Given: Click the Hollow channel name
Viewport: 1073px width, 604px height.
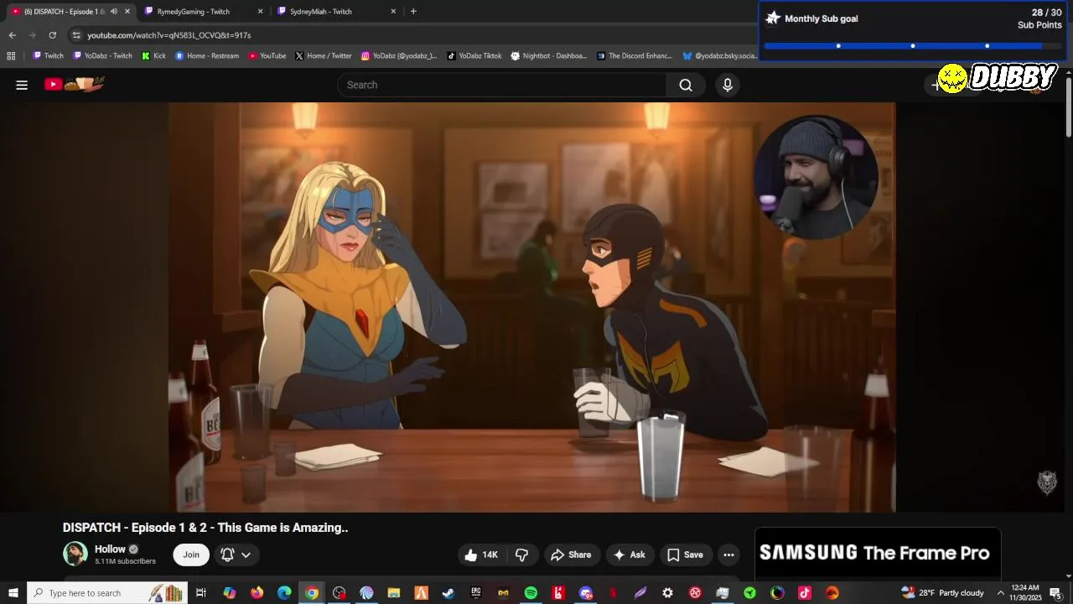Looking at the screenshot, I should point(110,549).
